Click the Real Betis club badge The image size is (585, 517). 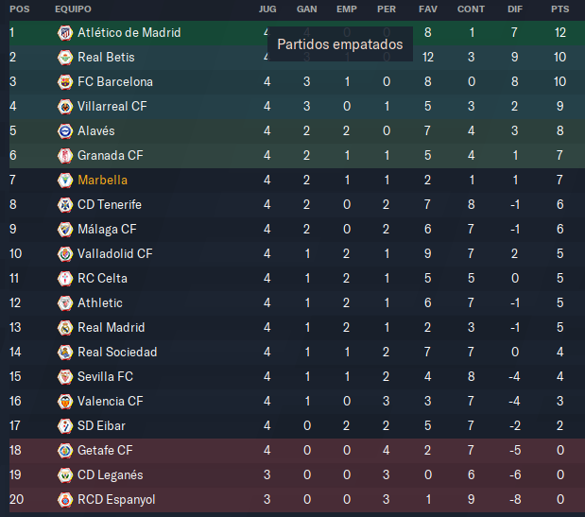[65, 58]
